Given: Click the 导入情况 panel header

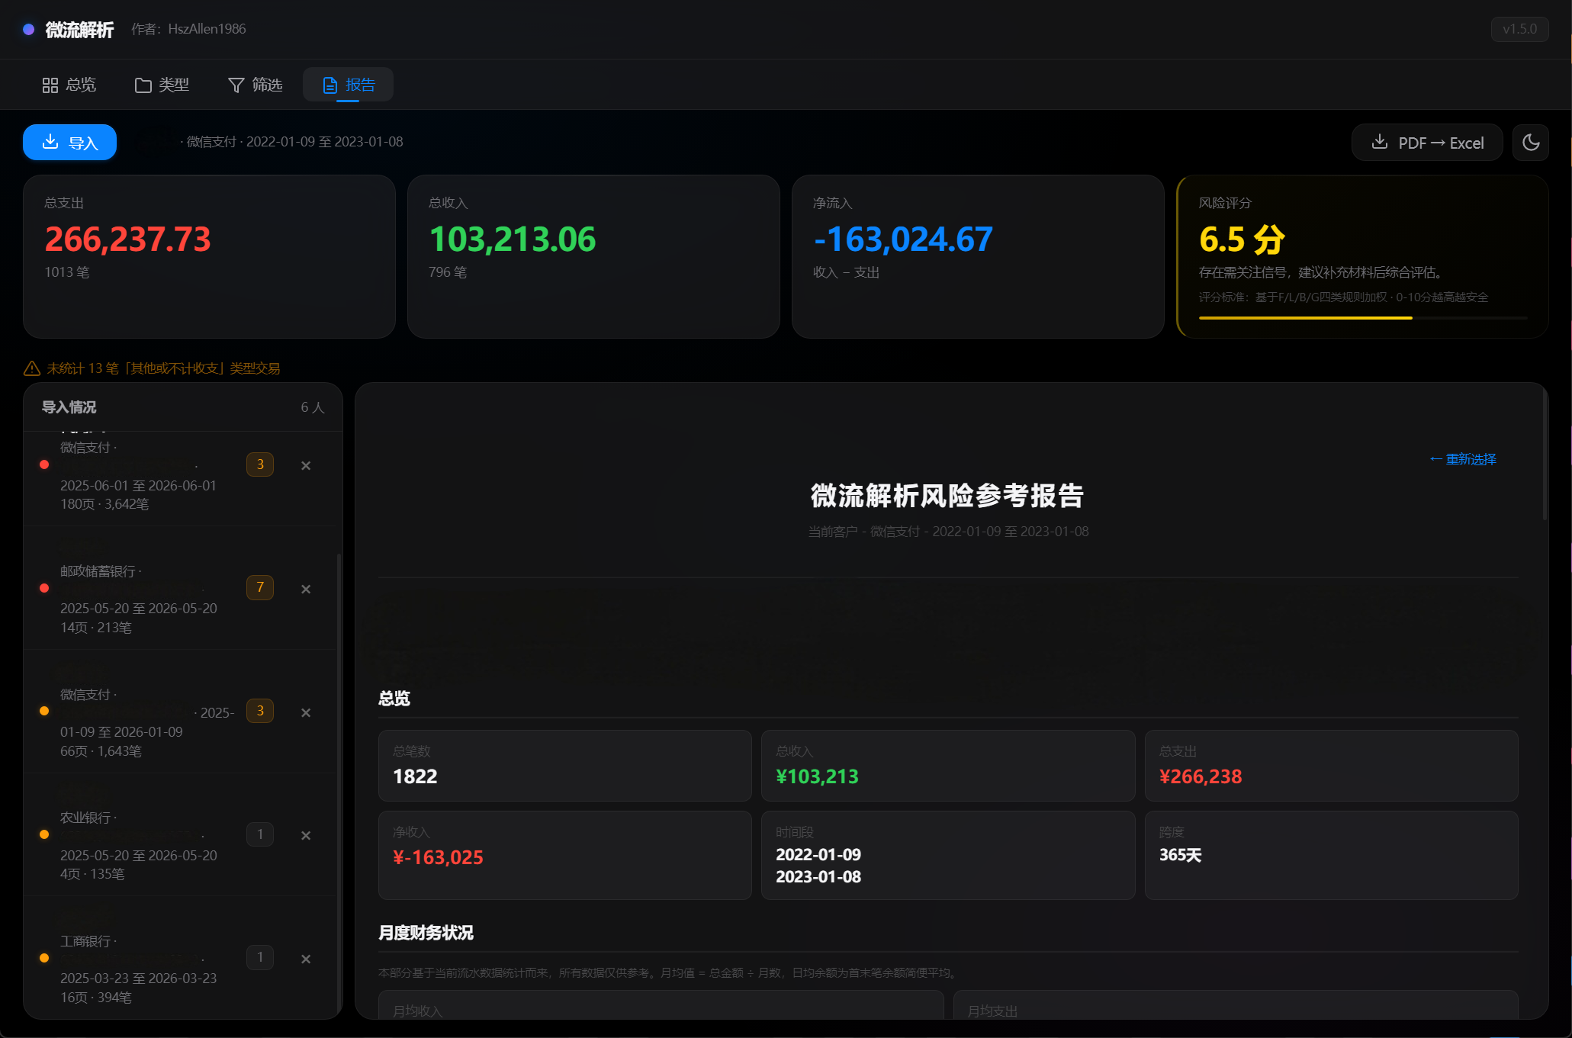Looking at the screenshot, I should pos(183,407).
